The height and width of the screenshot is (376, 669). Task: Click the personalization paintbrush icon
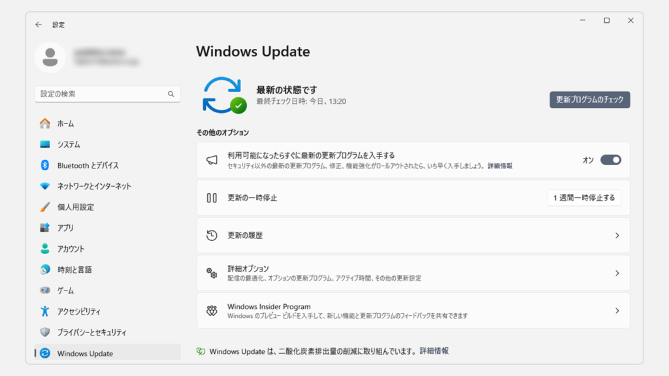(x=45, y=207)
